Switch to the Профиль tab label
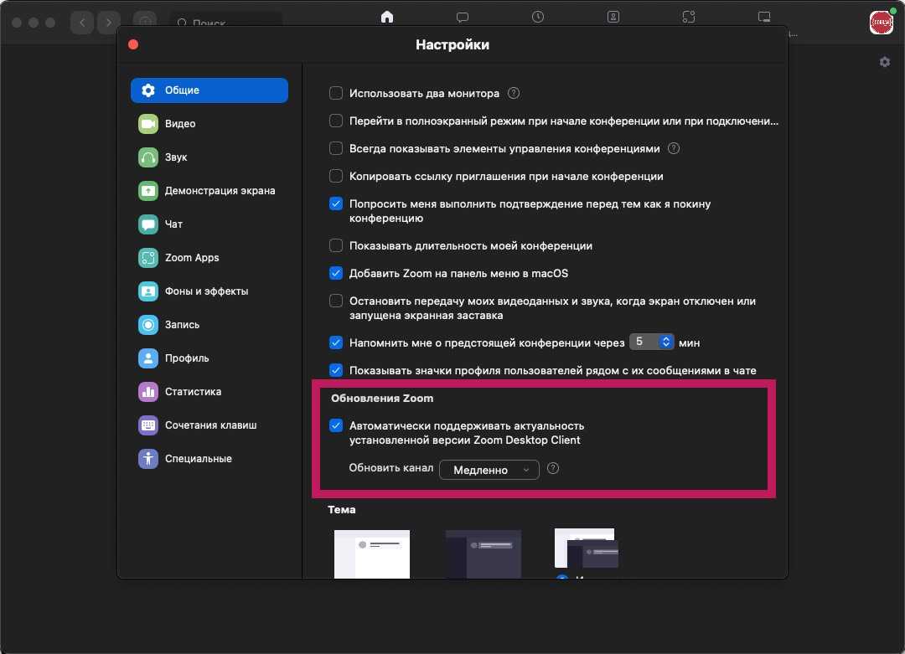This screenshot has width=905, height=654. [x=187, y=358]
